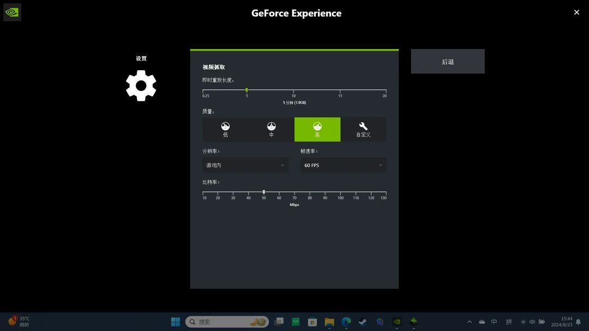The height and width of the screenshot is (331, 589).
Task: Click the bitrate slider at 100 Mbps
Action: pos(340,192)
